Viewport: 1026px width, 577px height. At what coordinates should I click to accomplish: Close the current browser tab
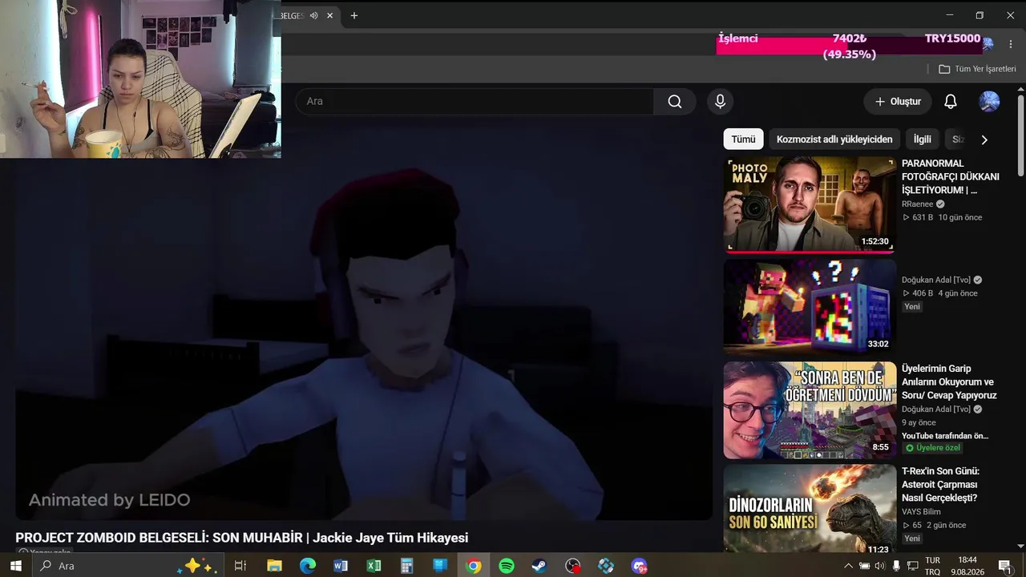(329, 15)
